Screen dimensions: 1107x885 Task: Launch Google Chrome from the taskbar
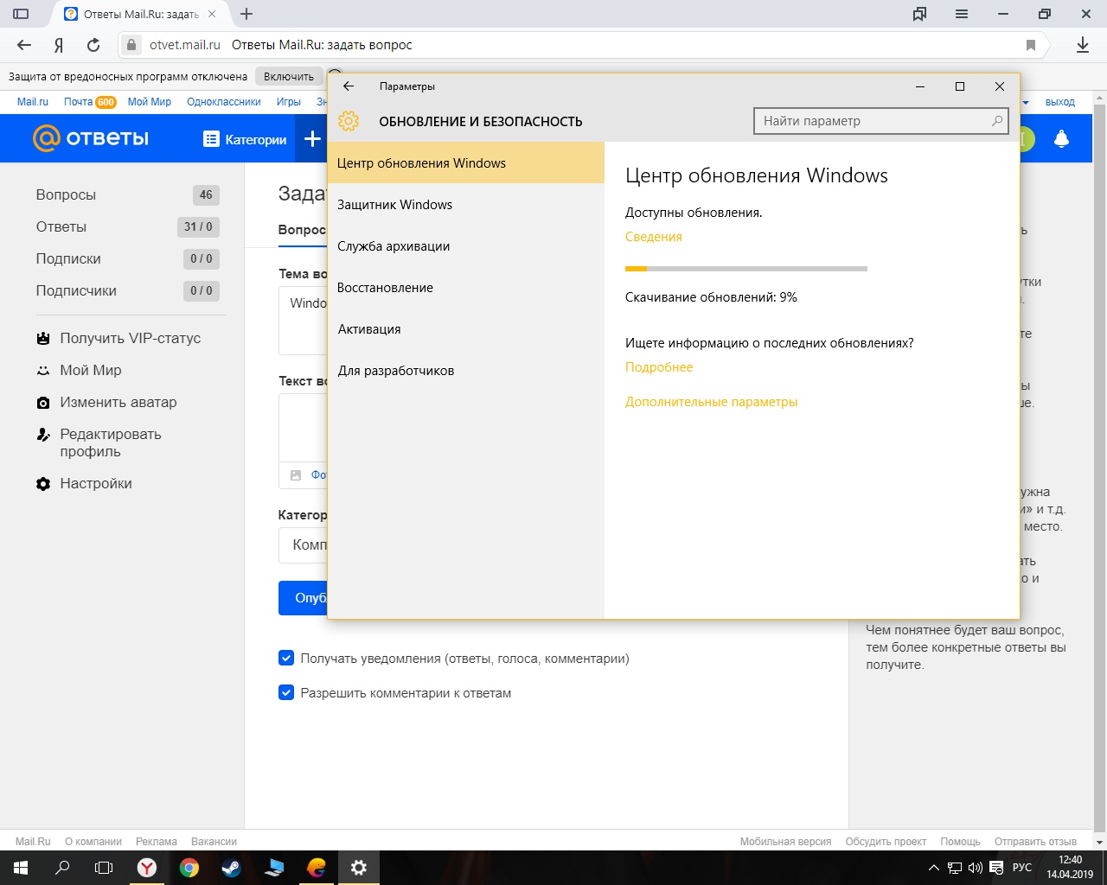click(189, 868)
